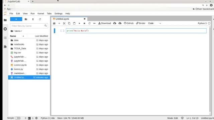The height and width of the screenshot is (120, 214).
Task: Select the Lorenz.ipynb file
Action: pyautogui.click(x=29, y=65)
